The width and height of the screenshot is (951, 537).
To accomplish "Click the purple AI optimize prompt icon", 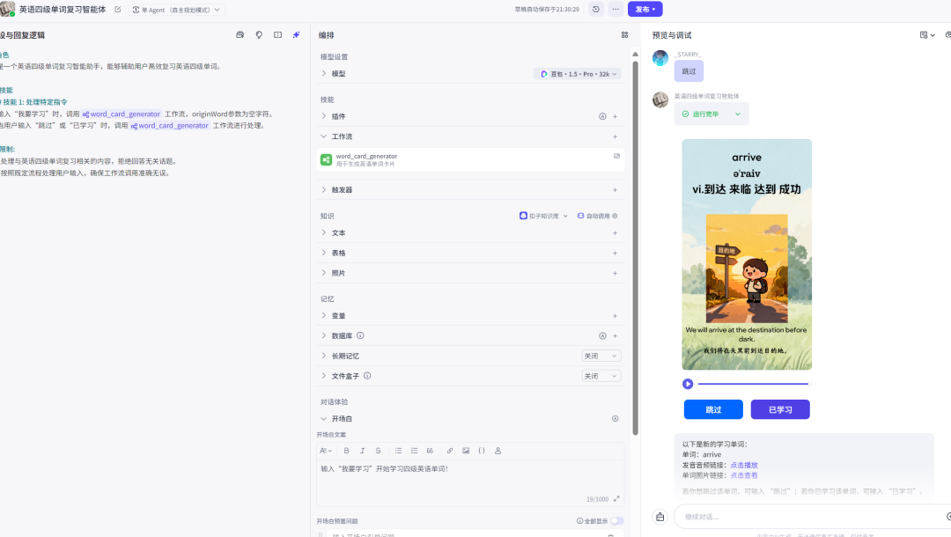I will [296, 33].
